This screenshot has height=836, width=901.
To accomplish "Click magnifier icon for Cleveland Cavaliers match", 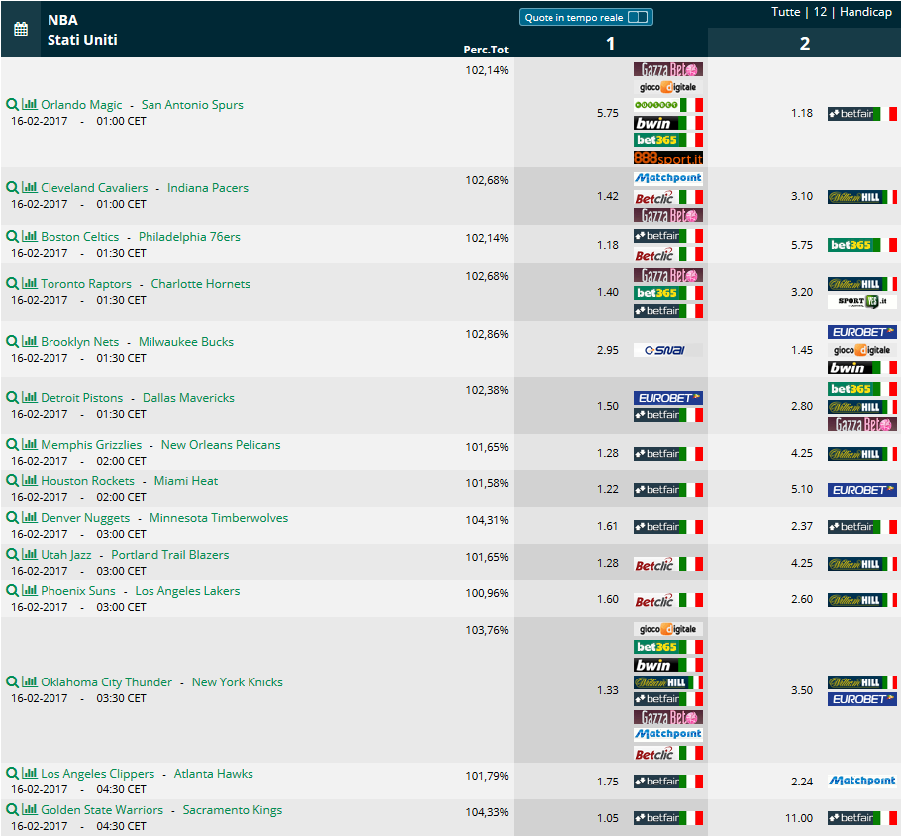I will click(12, 188).
